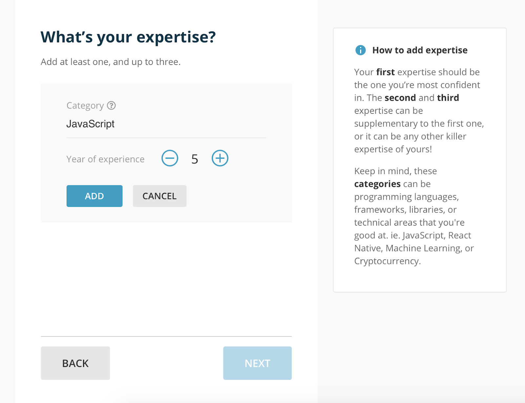Screen dimensions: 525x403
Task: Click the How to add expertise panel title
Action: [x=420, y=50]
